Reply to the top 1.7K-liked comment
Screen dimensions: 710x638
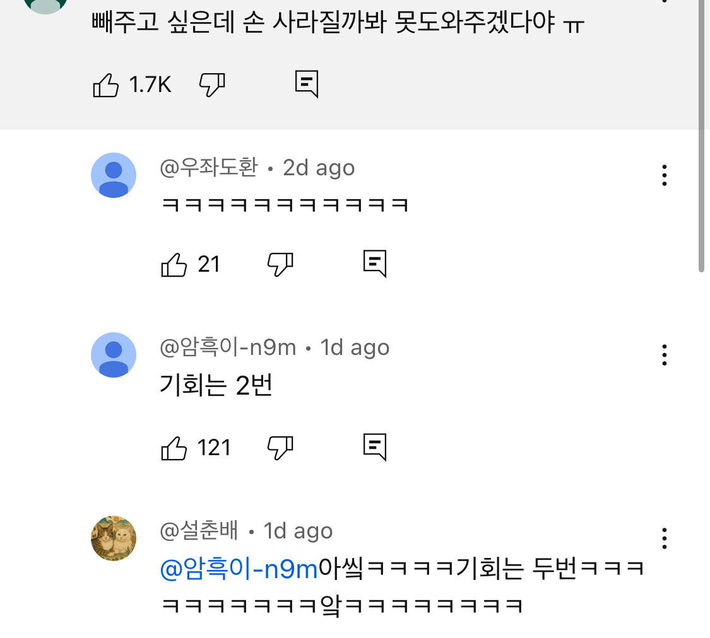[307, 84]
